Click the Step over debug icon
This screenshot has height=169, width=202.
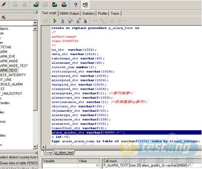click(x=70, y=21)
